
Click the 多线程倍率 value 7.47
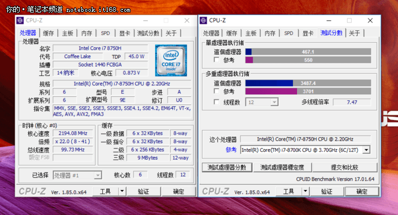tap(352, 102)
